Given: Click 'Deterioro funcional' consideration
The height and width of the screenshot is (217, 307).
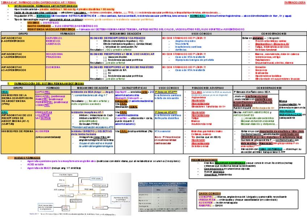Looking at the screenshot, I should pyautogui.click(x=266, y=50).
